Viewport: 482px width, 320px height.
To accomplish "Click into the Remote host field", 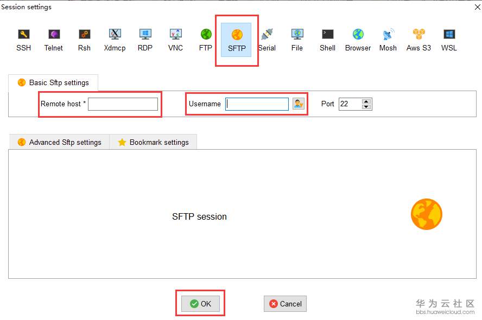I will tap(123, 104).
